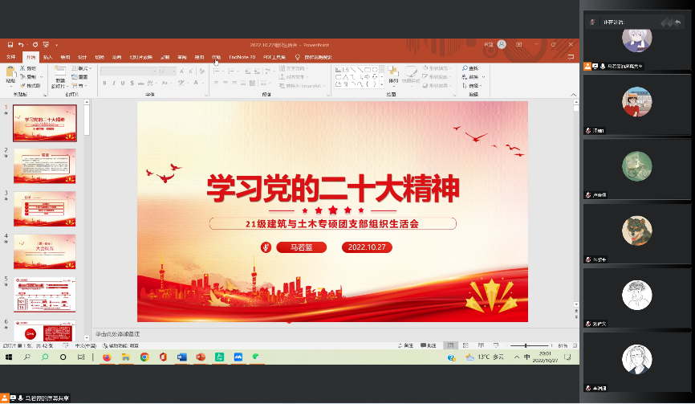The width and height of the screenshot is (695, 404).
Task: Open the Insert ribbon tab
Action: pyautogui.click(x=48, y=58)
